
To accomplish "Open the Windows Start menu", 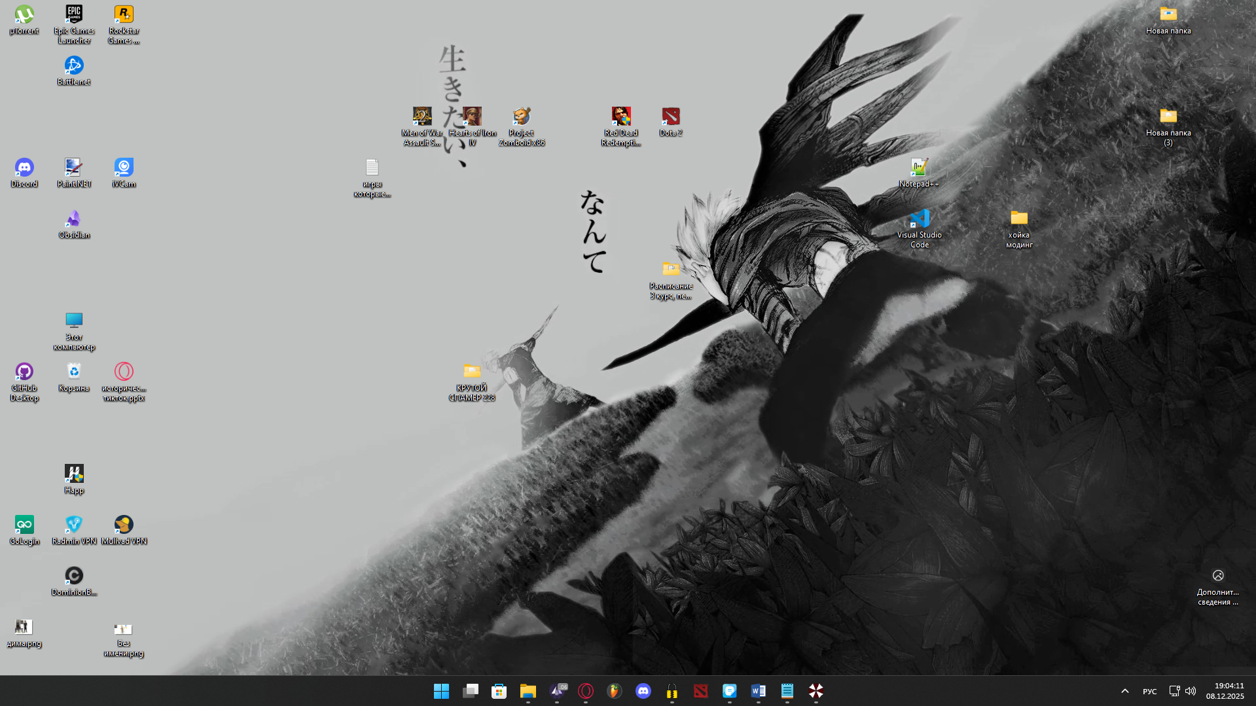I will [442, 691].
